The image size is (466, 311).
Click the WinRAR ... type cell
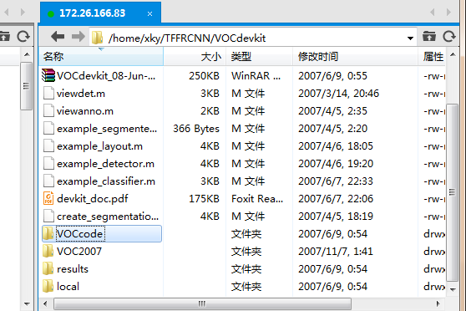(256, 76)
